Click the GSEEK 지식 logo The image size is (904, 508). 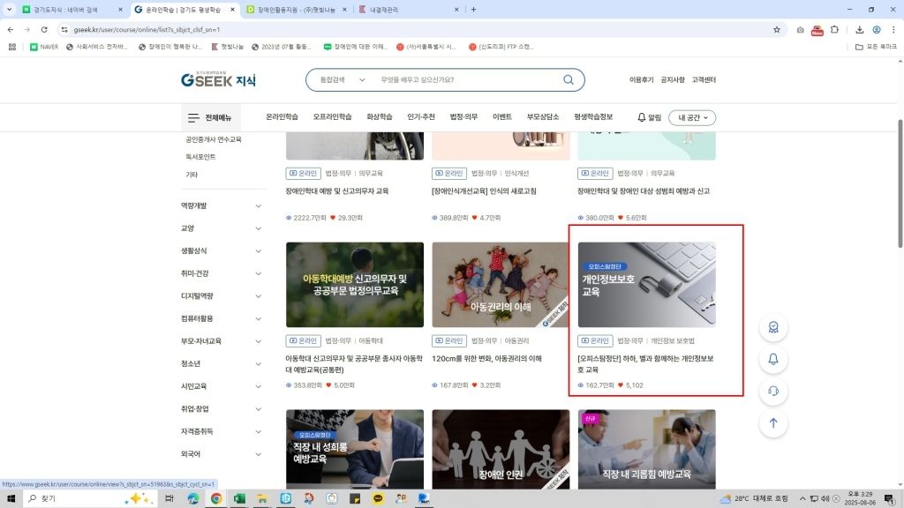tap(218, 80)
